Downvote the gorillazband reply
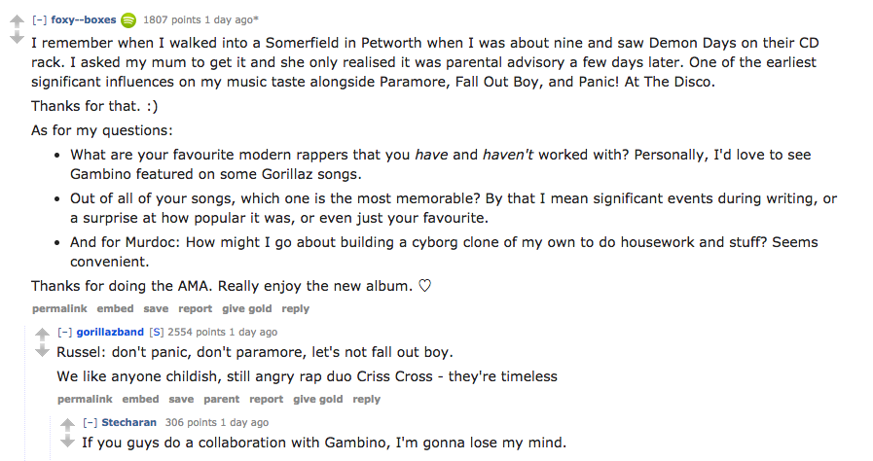The image size is (873, 461). (x=42, y=351)
